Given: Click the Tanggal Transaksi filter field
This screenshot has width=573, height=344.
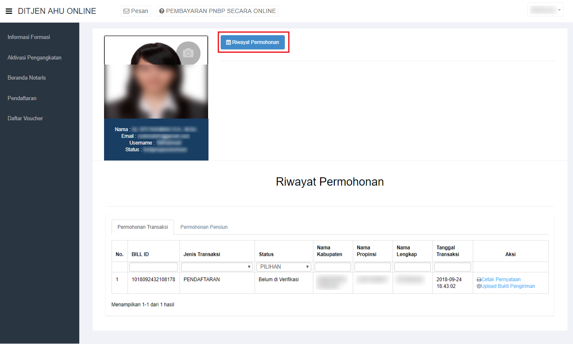Looking at the screenshot, I should (452, 267).
